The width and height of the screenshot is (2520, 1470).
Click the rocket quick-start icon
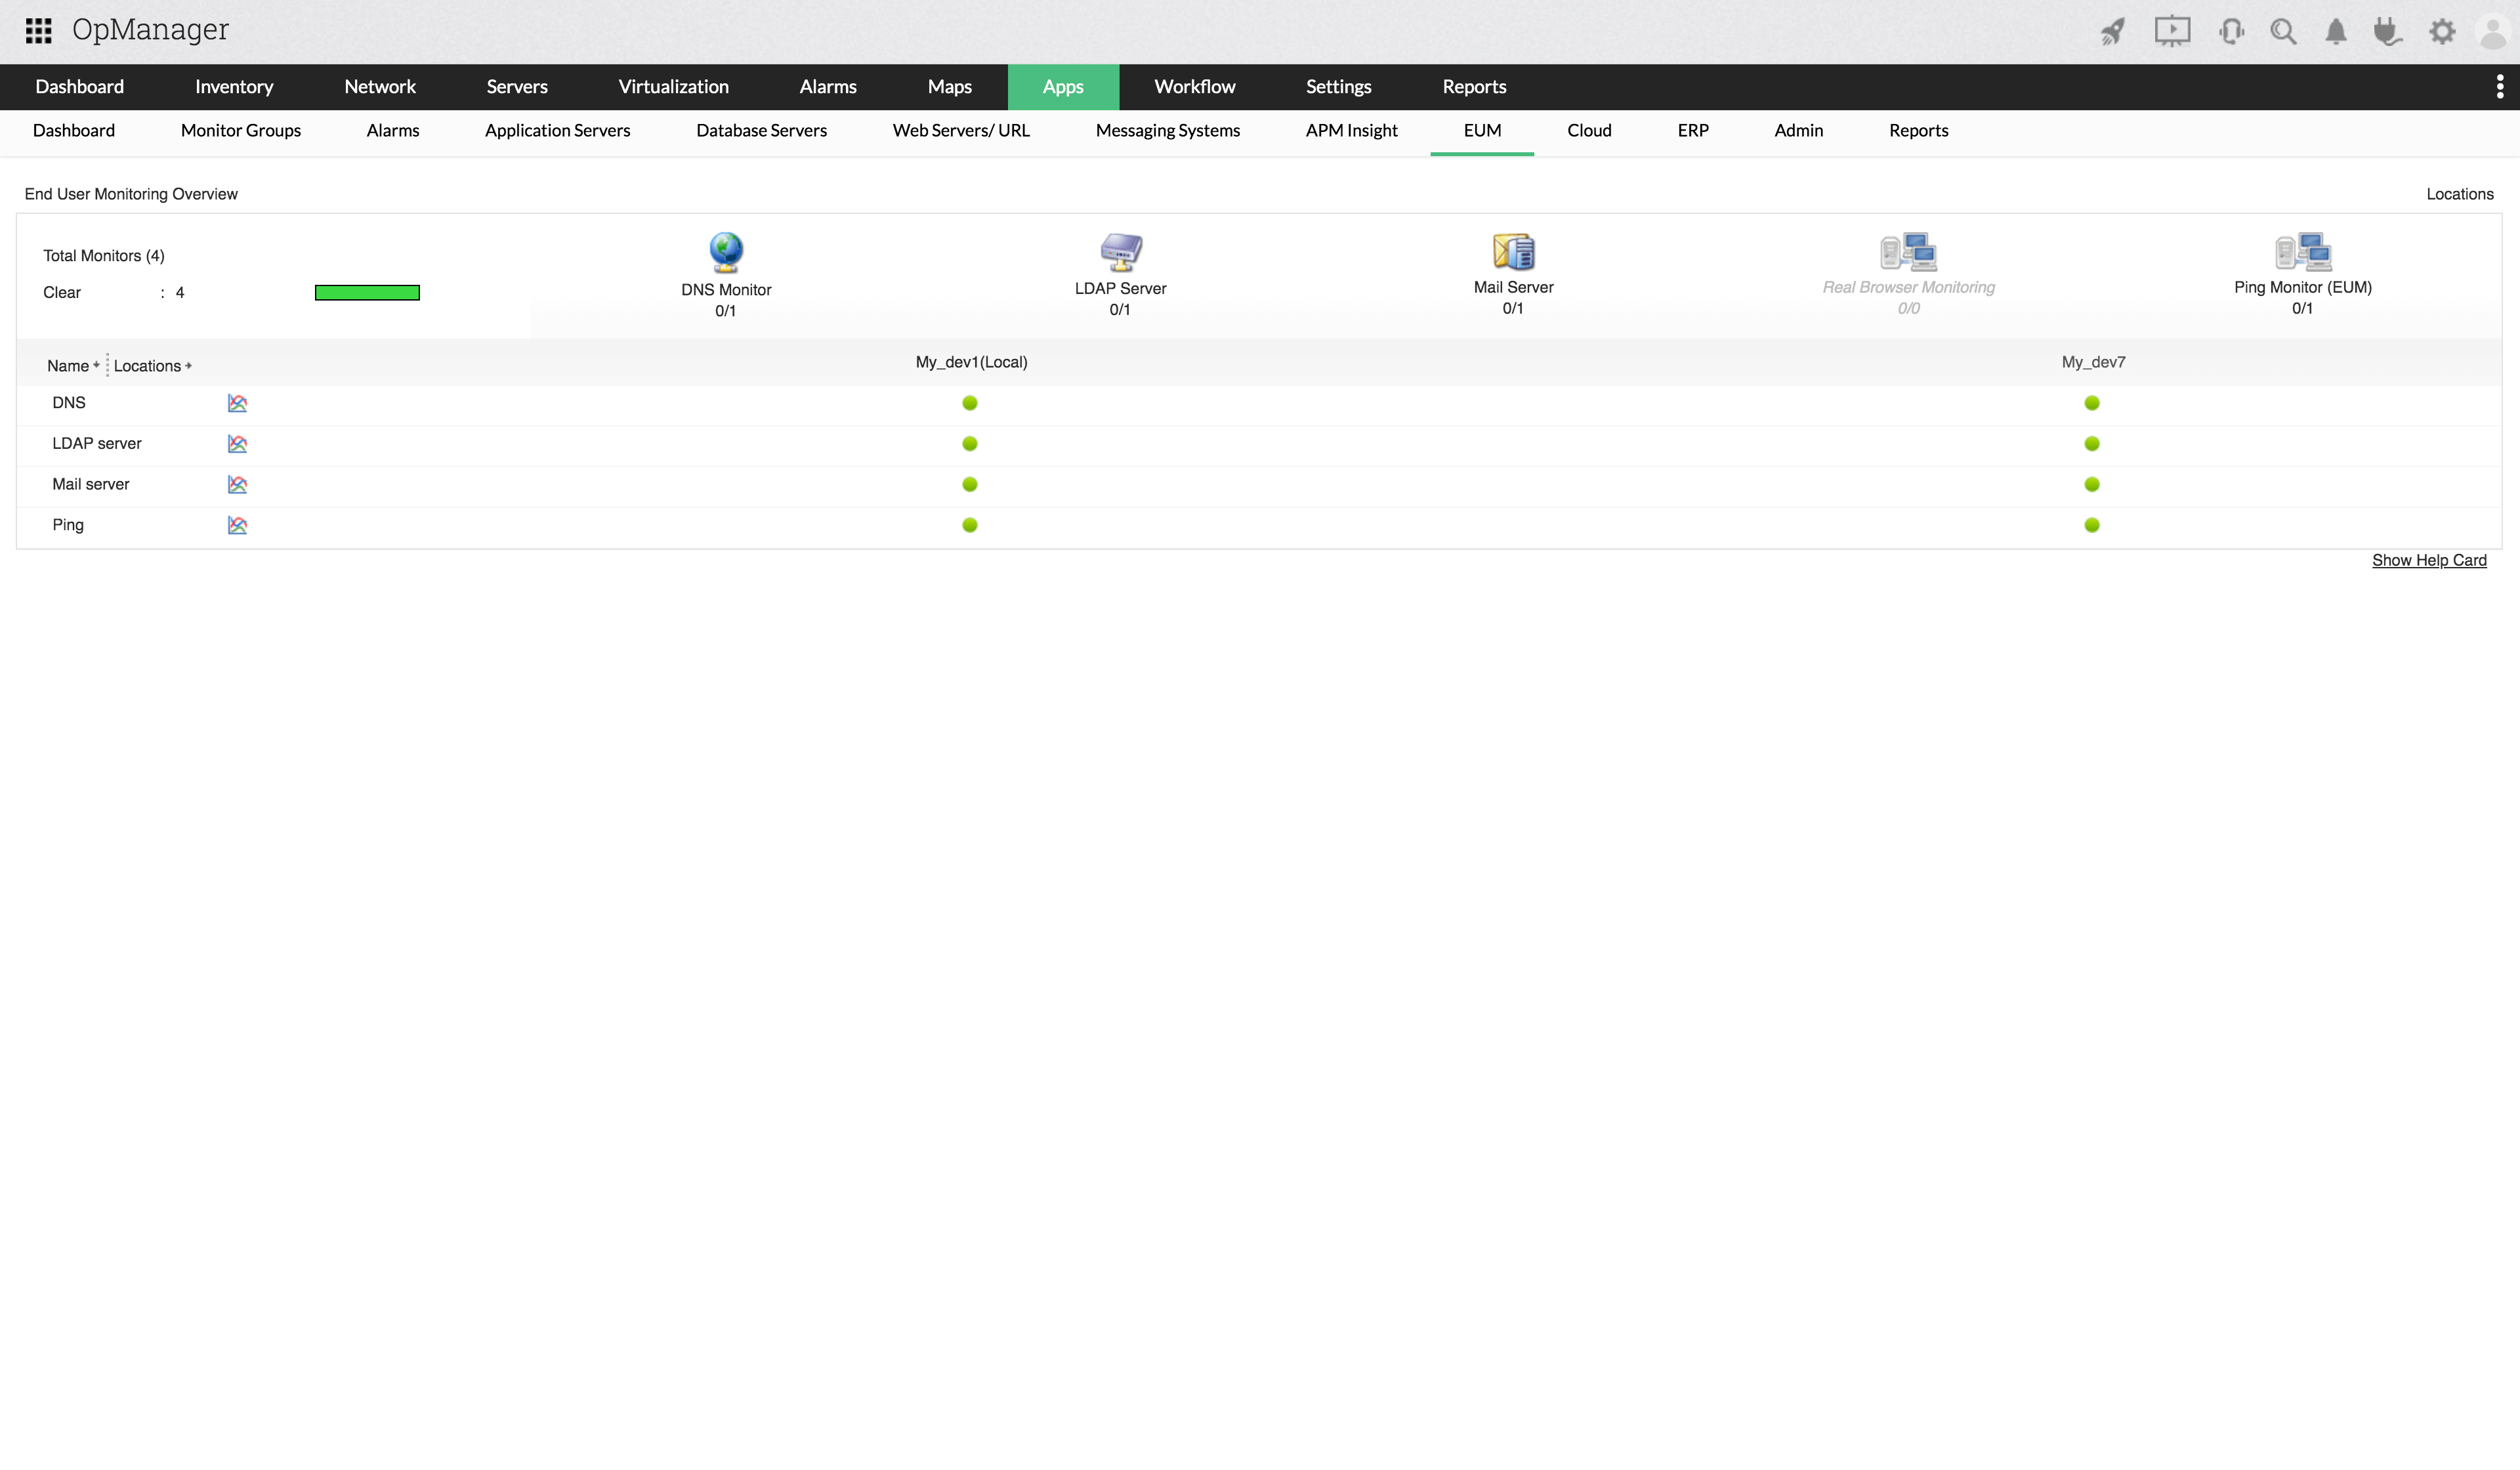[2112, 31]
